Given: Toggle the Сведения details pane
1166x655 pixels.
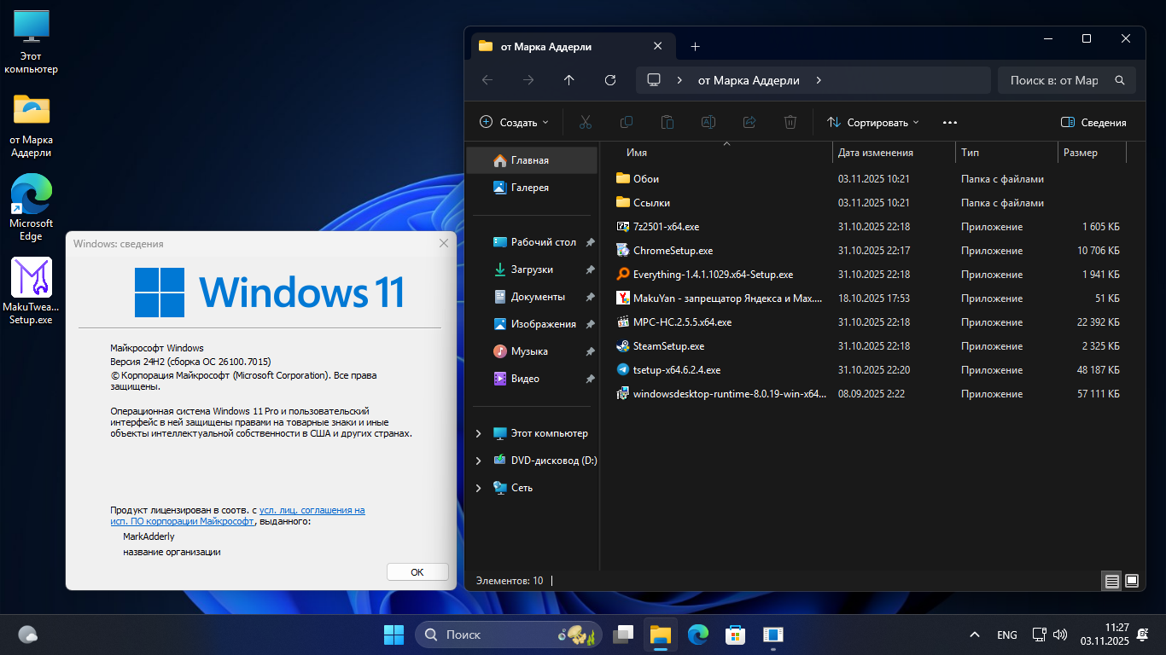Looking at the screenshot, I should 1093,122.
